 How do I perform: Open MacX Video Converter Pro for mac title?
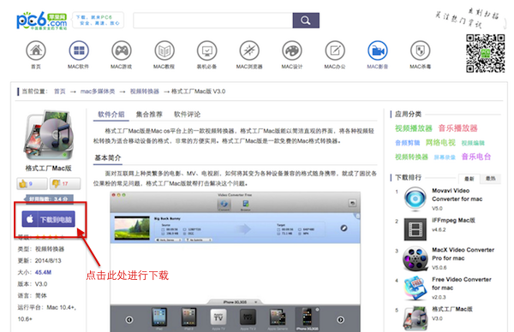[463, 254]
